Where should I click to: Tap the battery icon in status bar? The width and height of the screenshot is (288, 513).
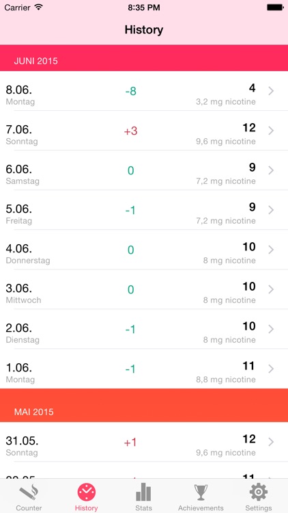click(274, 8)
